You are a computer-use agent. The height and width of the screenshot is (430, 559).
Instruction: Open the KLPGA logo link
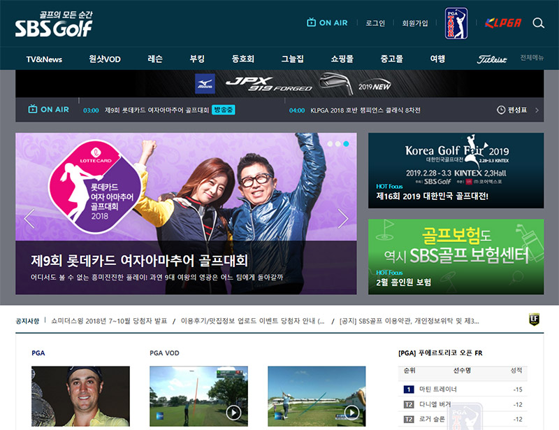pyautogui.click(x=502, y=23)
